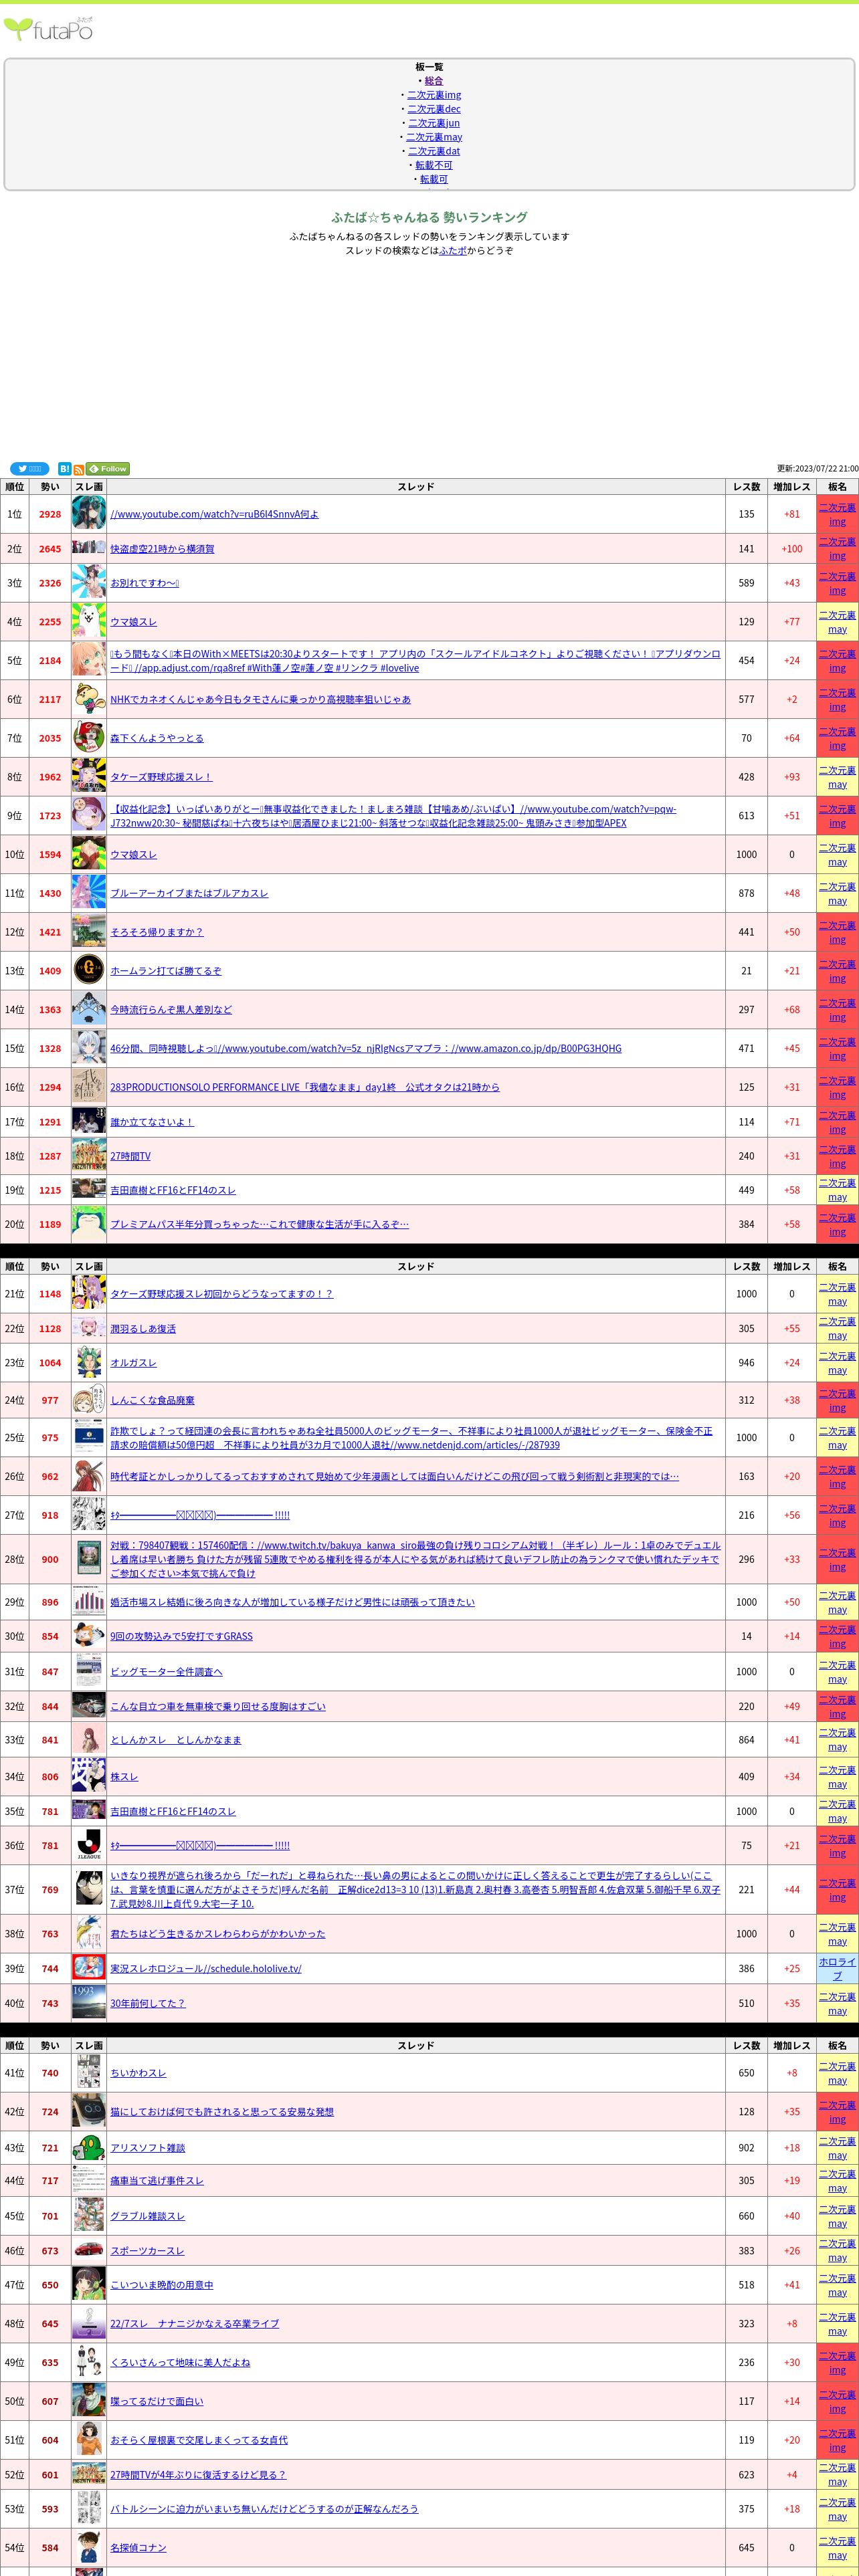Click thumbnail of プレミアムパス thread rank 20

(89, 1224)
